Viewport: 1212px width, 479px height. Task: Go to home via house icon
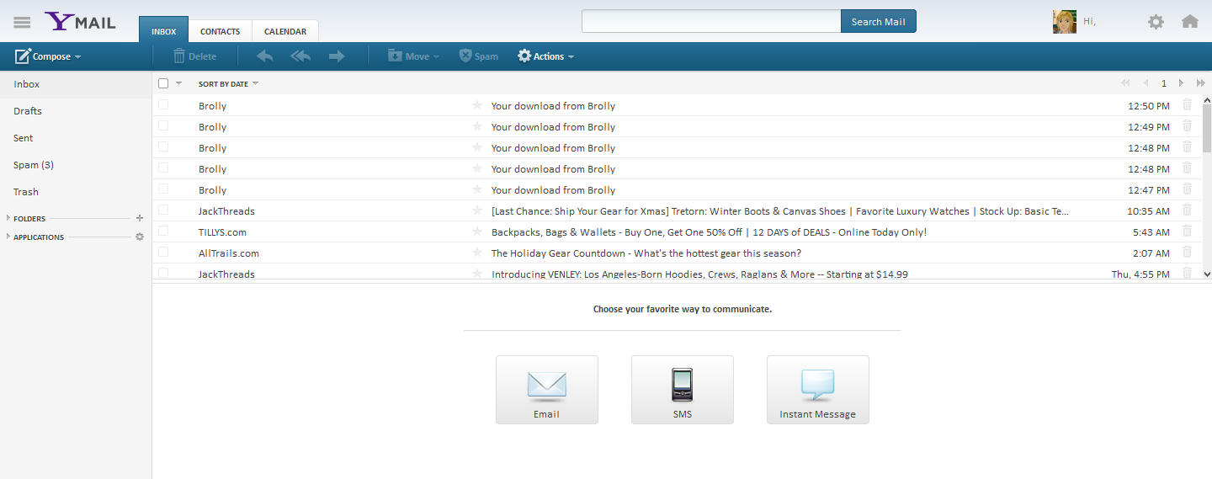point(1190,22)
